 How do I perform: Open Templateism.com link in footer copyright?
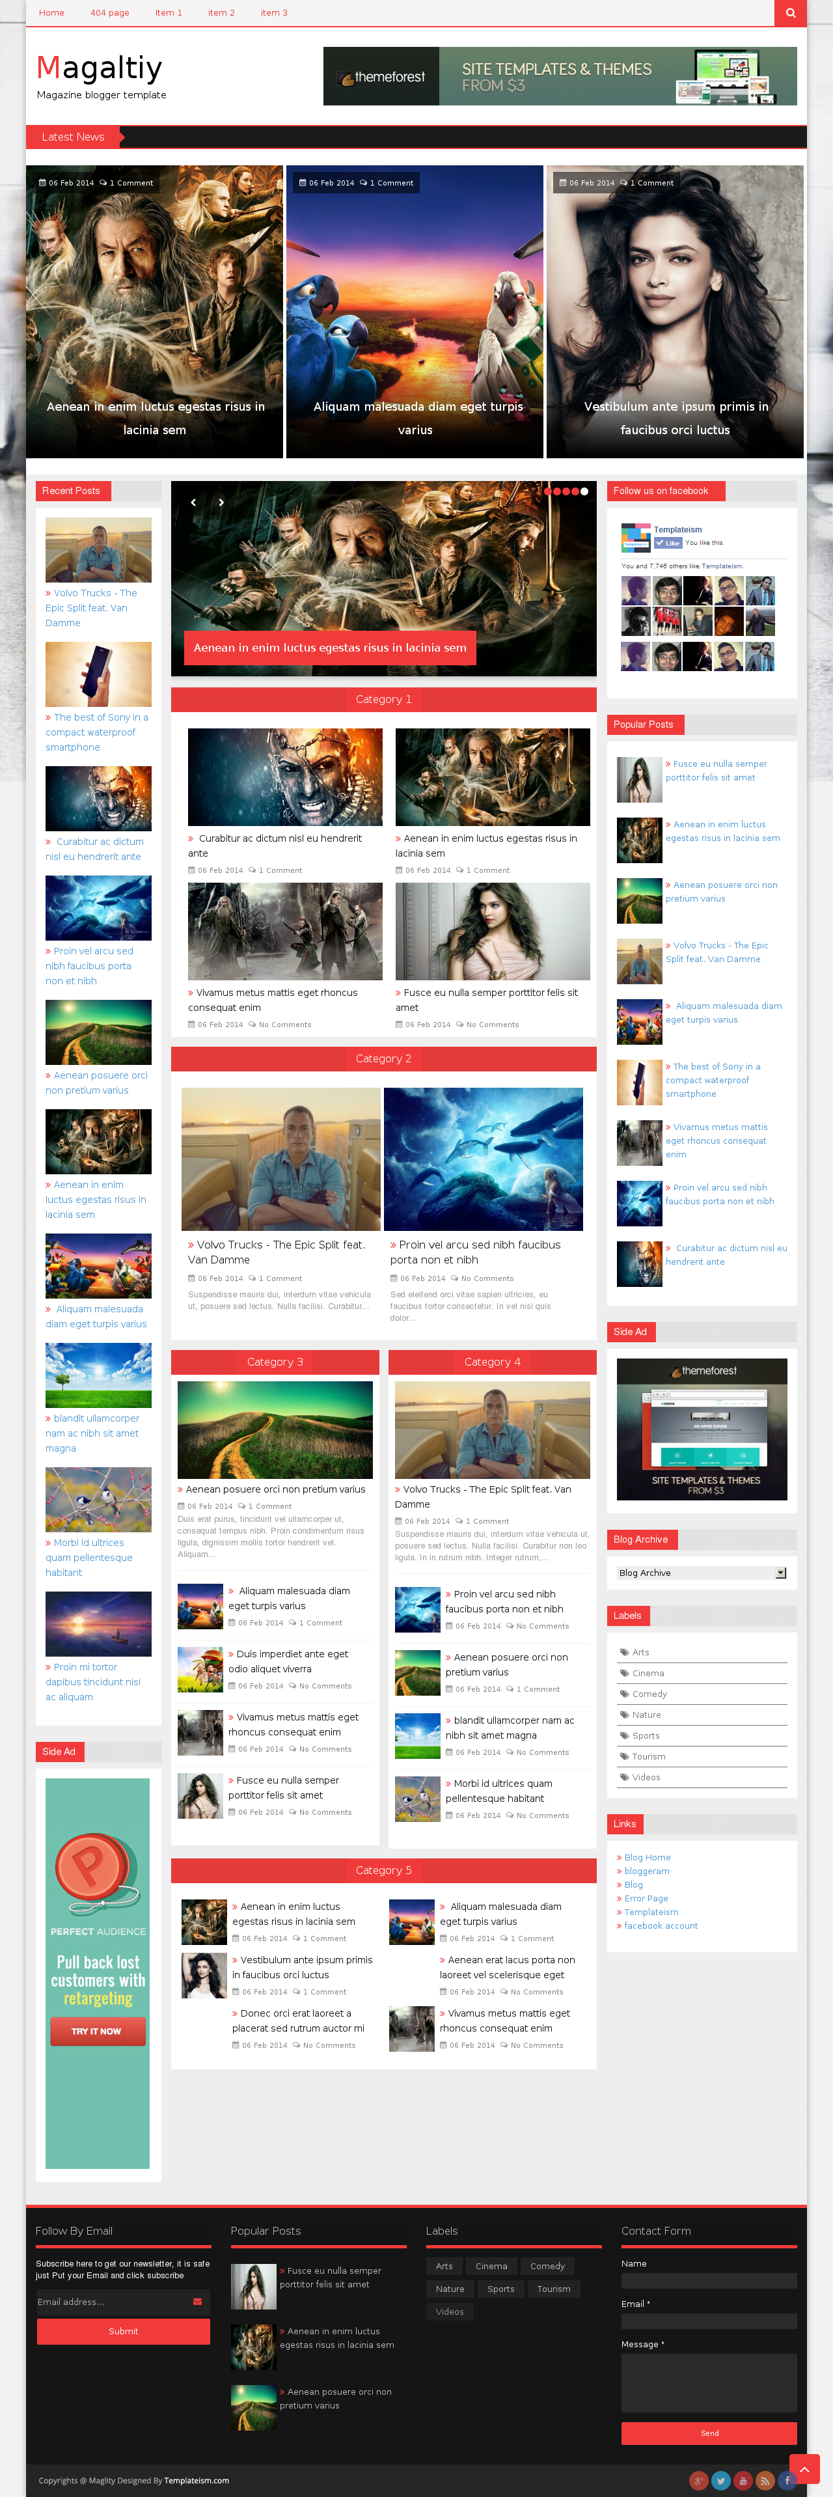197,2481
